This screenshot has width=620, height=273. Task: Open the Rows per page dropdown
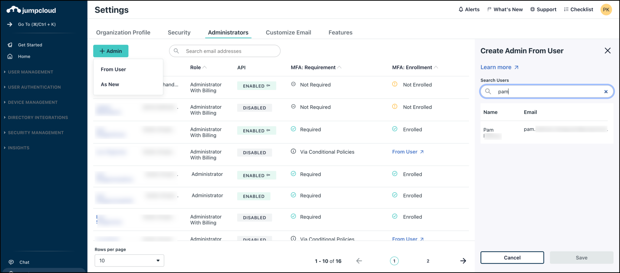pos(129,260)
